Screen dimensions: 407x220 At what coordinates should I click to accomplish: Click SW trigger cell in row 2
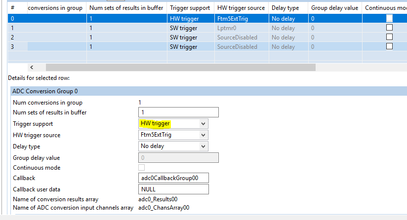coord(191,37)
